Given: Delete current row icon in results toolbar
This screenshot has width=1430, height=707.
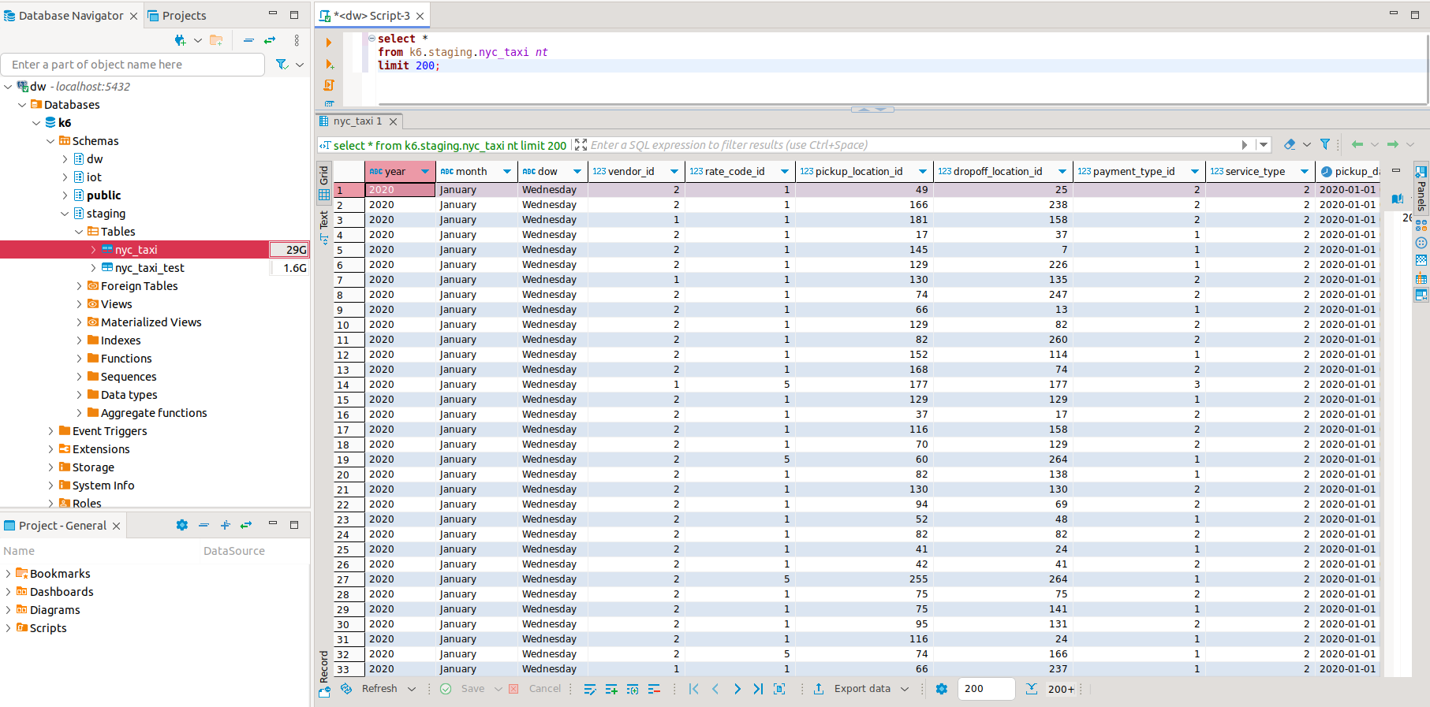Looking at the screenshot, I should [x=654, y=689].
